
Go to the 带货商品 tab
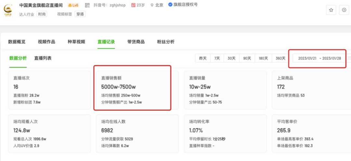coord(136,42)
